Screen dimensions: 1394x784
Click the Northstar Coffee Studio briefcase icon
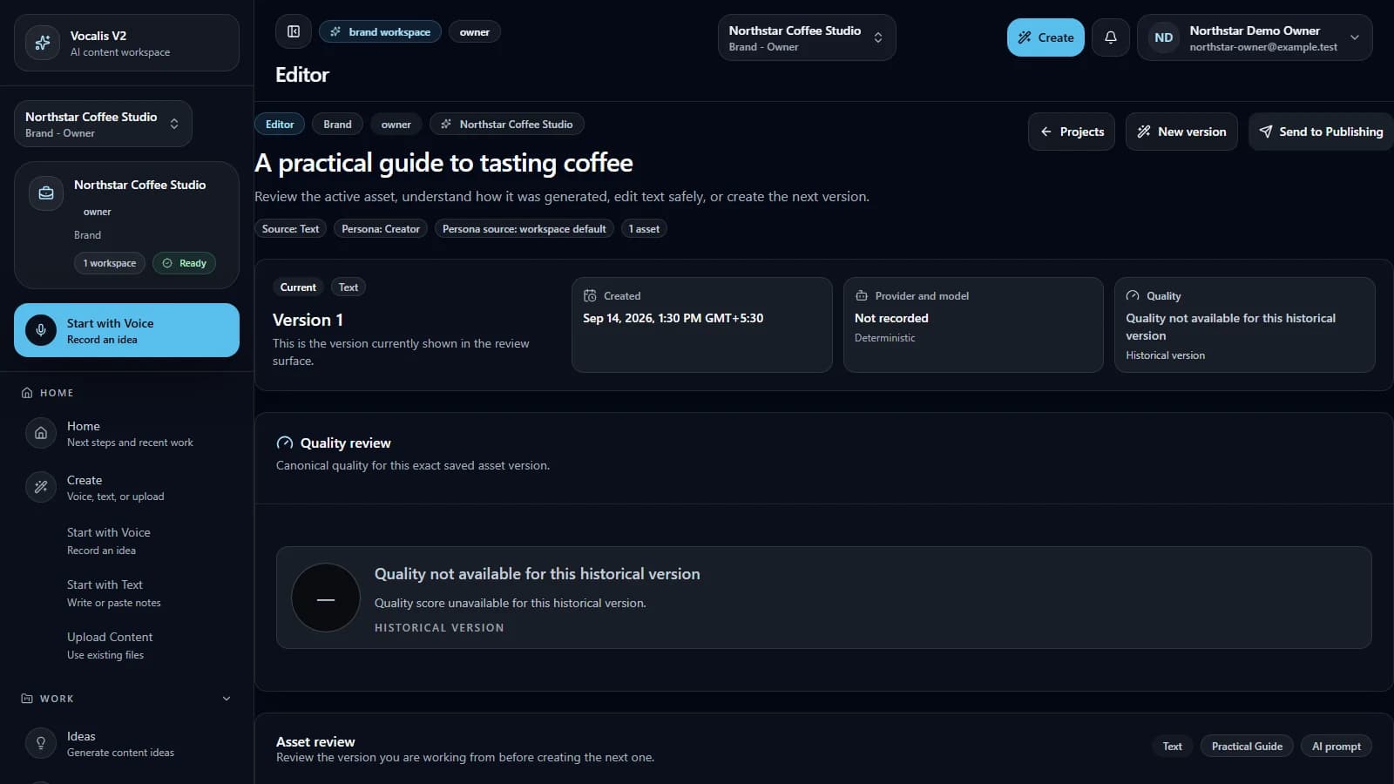46,193
